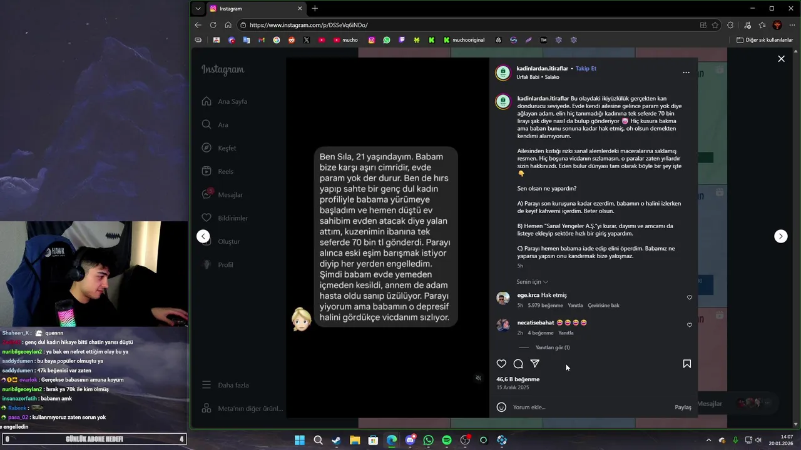Reply to ege.krca's comment with Yanıtla

(575, 306)
